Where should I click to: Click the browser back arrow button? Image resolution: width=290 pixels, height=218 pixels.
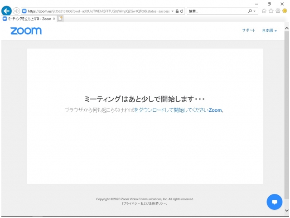point(6,11)
